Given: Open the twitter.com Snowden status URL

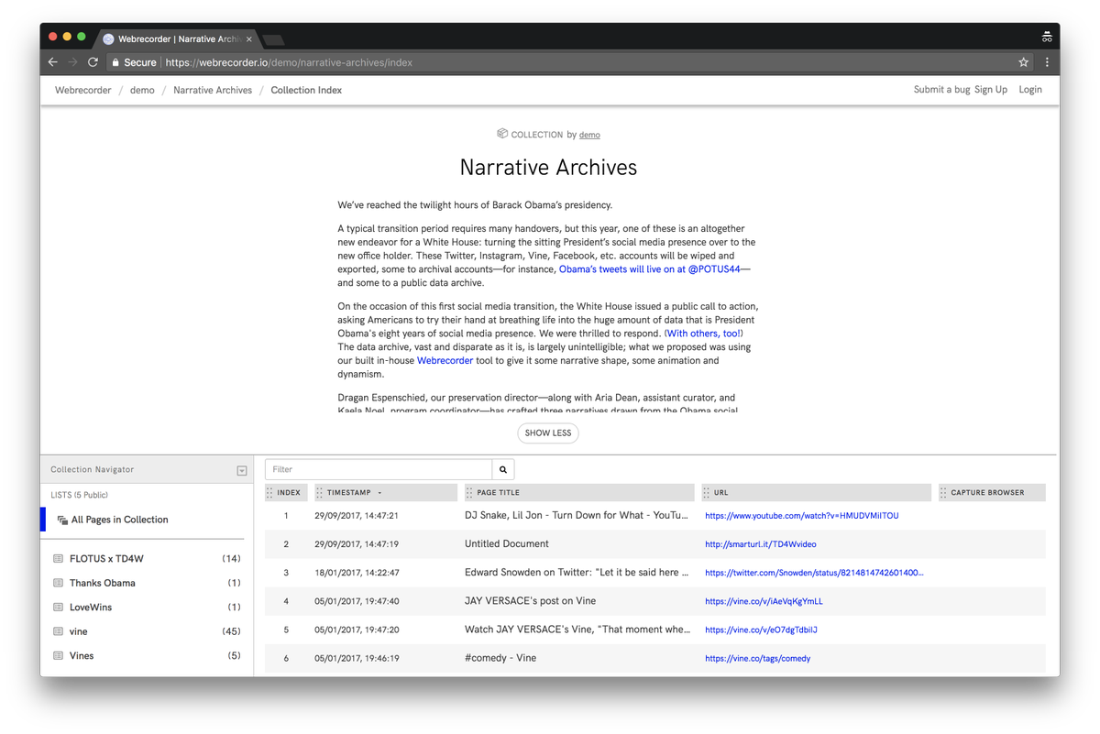Looking at the screenshot, I should click(814, 573).
